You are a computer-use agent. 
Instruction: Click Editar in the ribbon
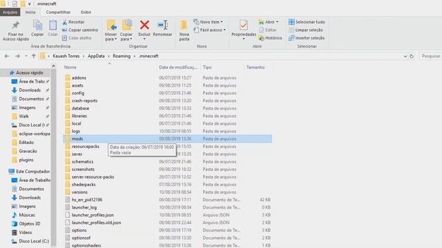click(267, 30)
